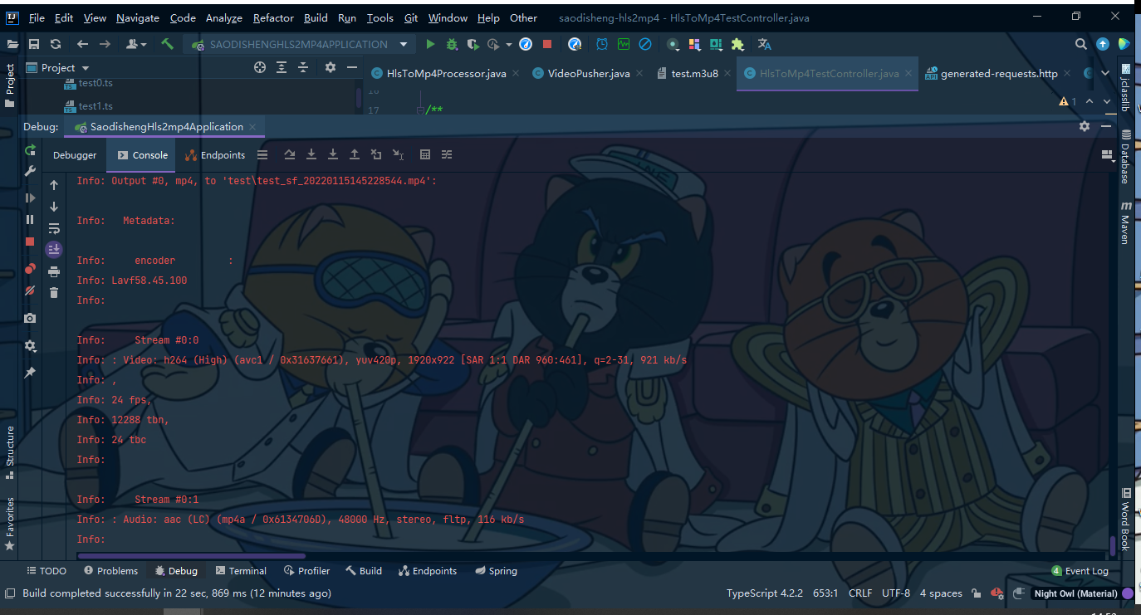Image resolution: width=1141 pixels, height=615 pixels.
Task: Click the console vertical scrollbar thumb
Action: point(1112,545)
